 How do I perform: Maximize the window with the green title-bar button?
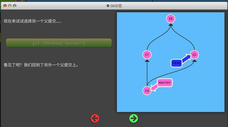pyautogui.click(x=15, y=6)
